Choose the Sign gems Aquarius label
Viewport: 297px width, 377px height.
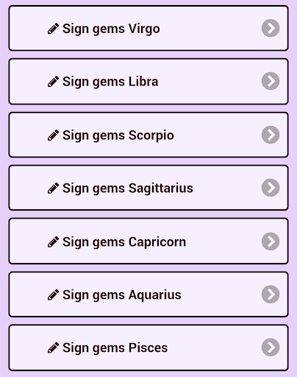point(122,295)
